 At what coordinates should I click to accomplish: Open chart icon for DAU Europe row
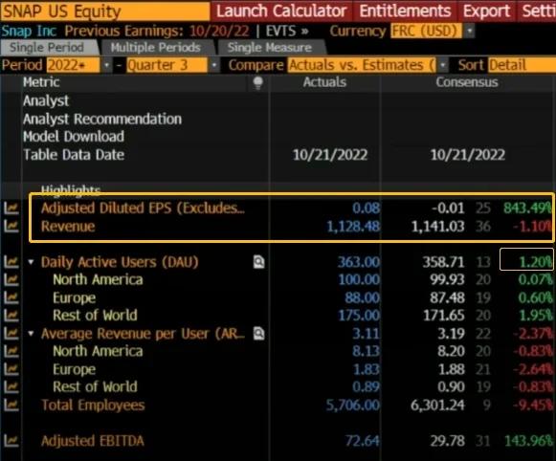(x=11, y=297)
